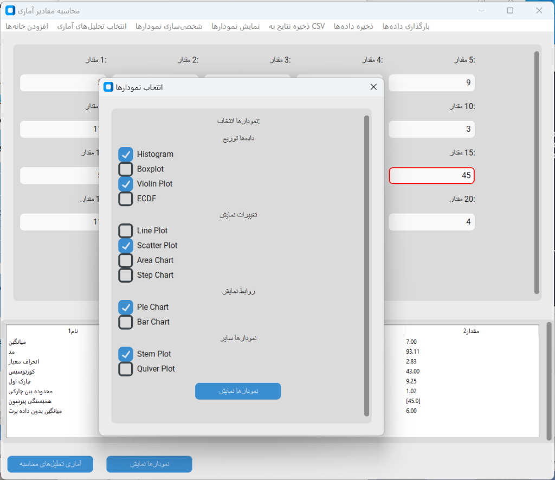Close the انتخاب نمودارها dialog
This screenshot has height=480, width=555.
click(373, 87)
